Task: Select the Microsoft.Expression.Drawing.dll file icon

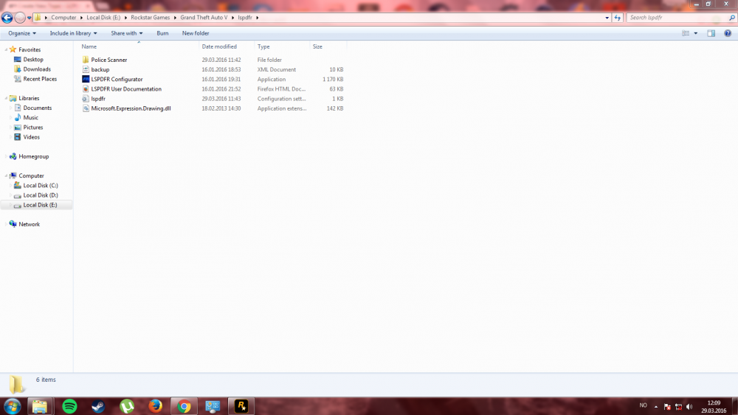Action: (x=85, y=108)
